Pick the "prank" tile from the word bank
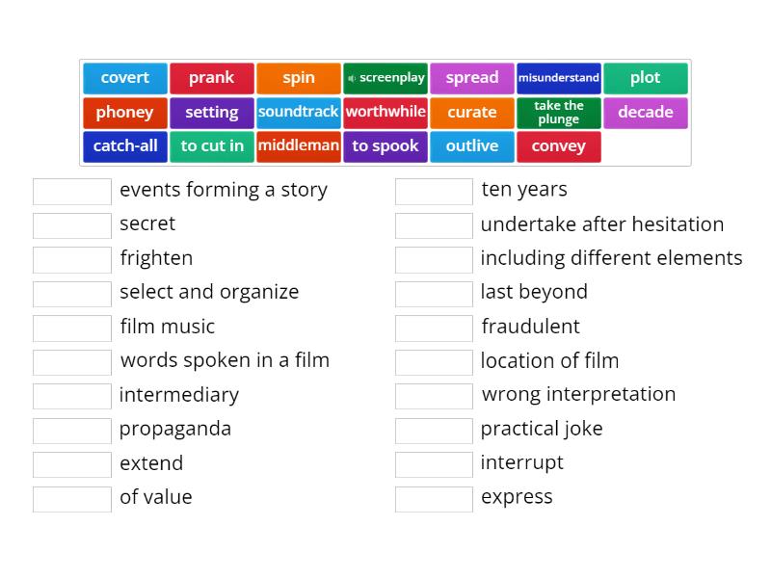The image size is (771, 578). point(211,78)
